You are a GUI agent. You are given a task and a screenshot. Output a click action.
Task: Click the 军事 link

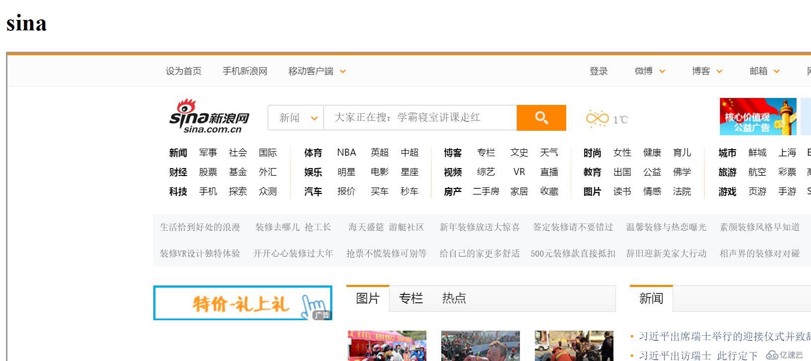(x=208, y=153)
